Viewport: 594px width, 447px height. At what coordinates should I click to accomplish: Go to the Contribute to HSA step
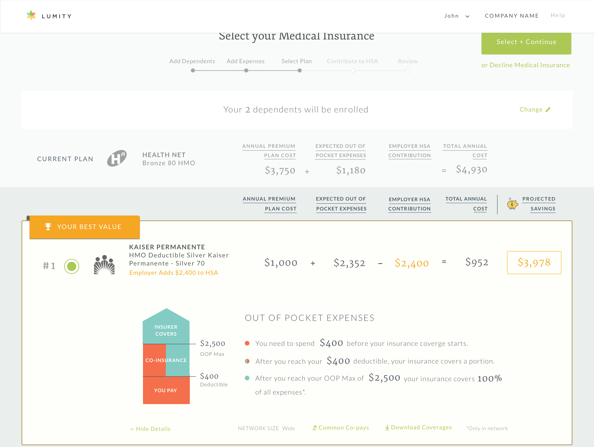pos(352,61)
